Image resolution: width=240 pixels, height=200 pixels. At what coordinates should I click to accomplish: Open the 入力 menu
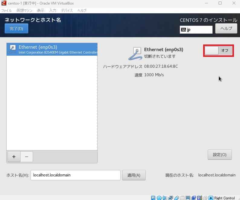(53, 10)
